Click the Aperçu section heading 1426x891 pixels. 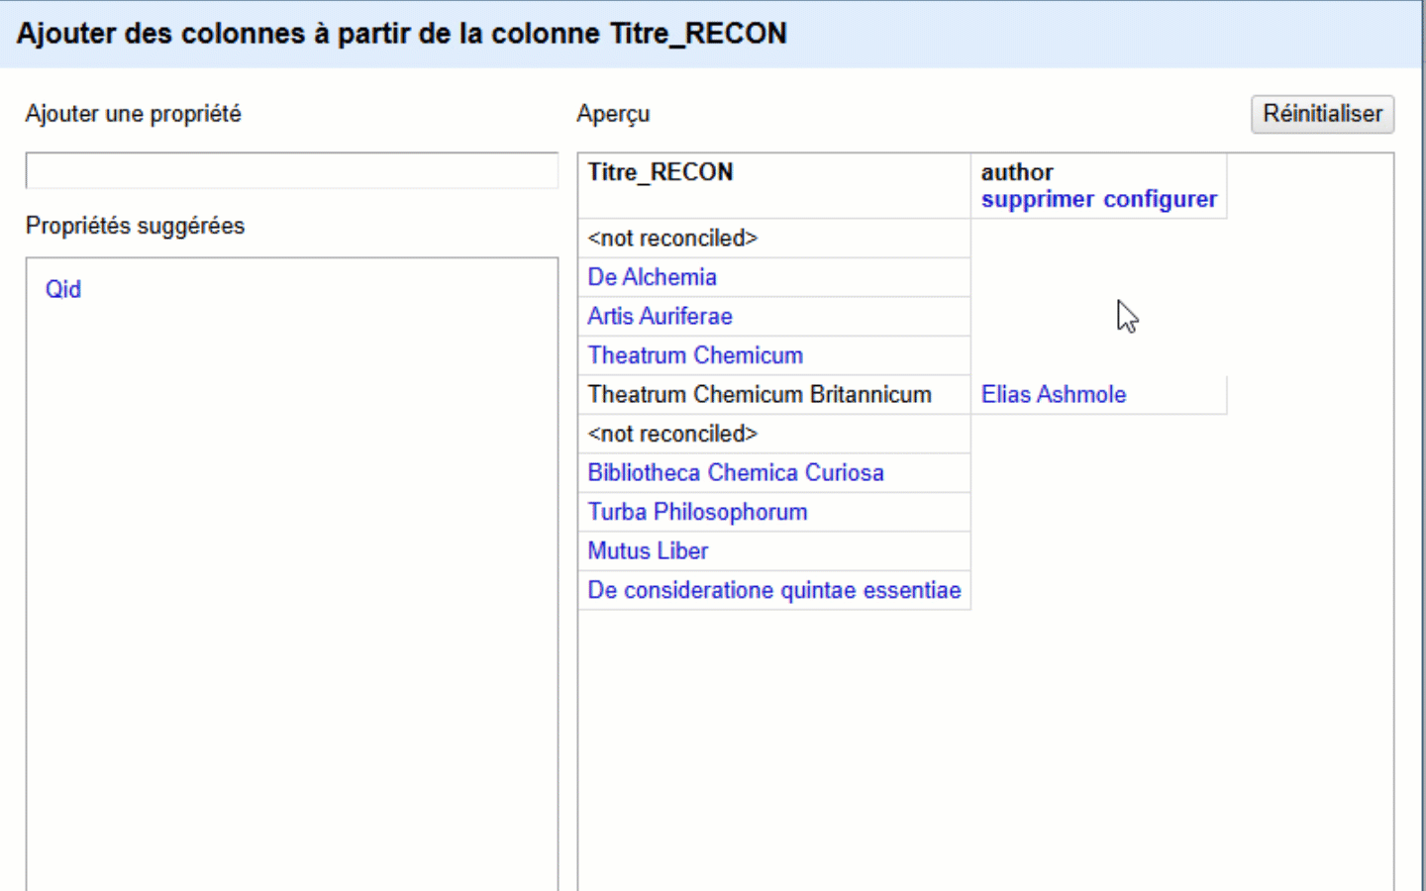pyautogui.click(x=613, y=114)
